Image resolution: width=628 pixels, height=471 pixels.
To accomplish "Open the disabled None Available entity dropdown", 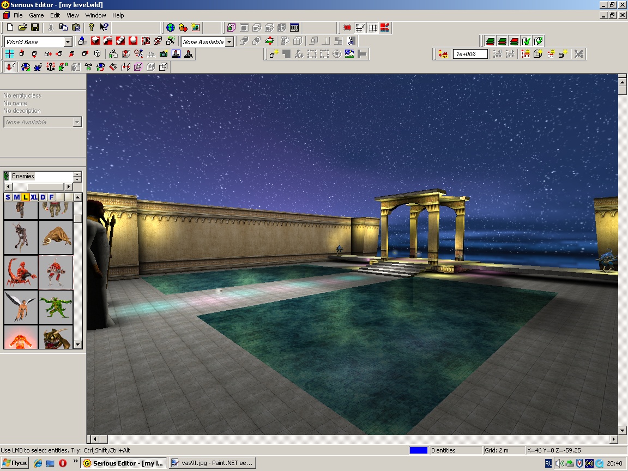I will 77,122.
